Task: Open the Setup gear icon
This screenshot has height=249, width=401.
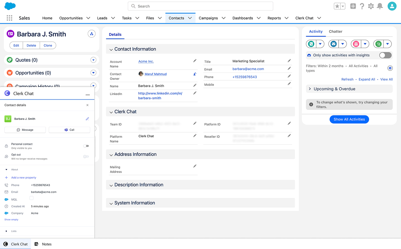Action: pyautogui.click(x=371, y=6)
